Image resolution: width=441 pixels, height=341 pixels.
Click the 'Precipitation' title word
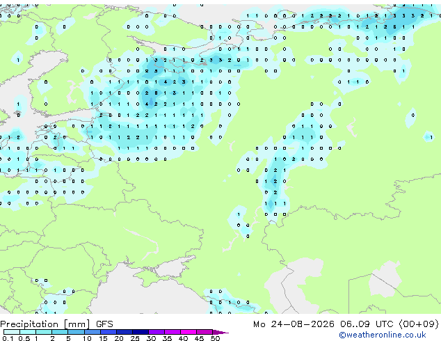(x=29, y=324)
